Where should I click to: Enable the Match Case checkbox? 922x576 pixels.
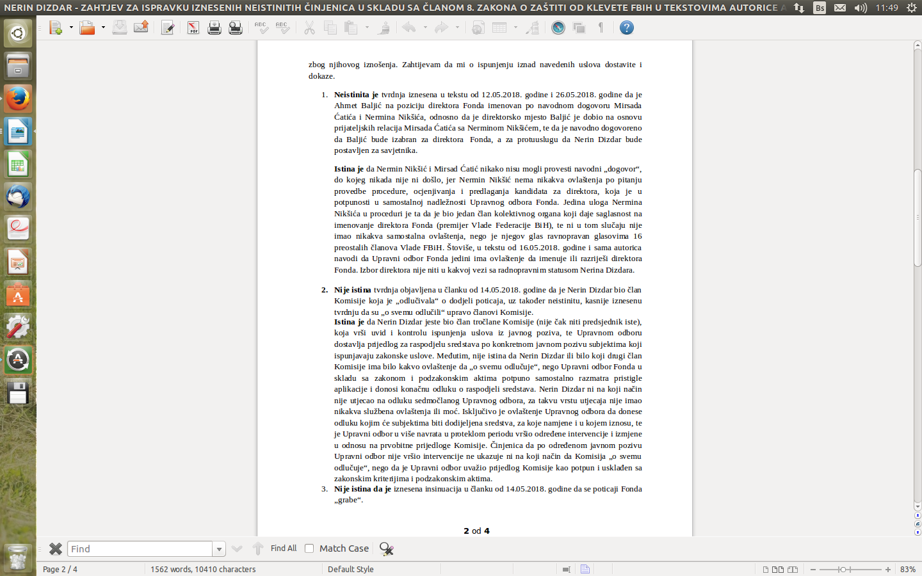tap(309, 548)
